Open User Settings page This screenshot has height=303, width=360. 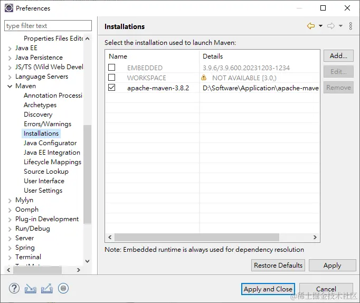coord(43,191)
